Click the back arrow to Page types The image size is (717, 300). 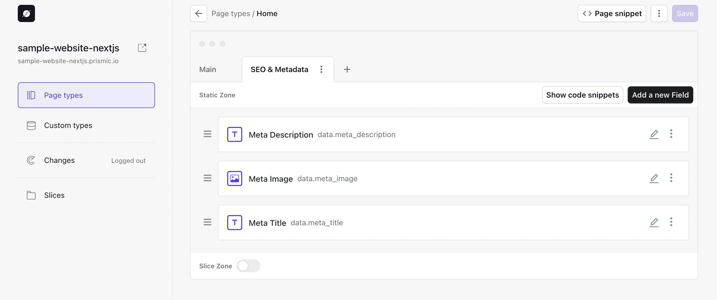coord(198,13)
